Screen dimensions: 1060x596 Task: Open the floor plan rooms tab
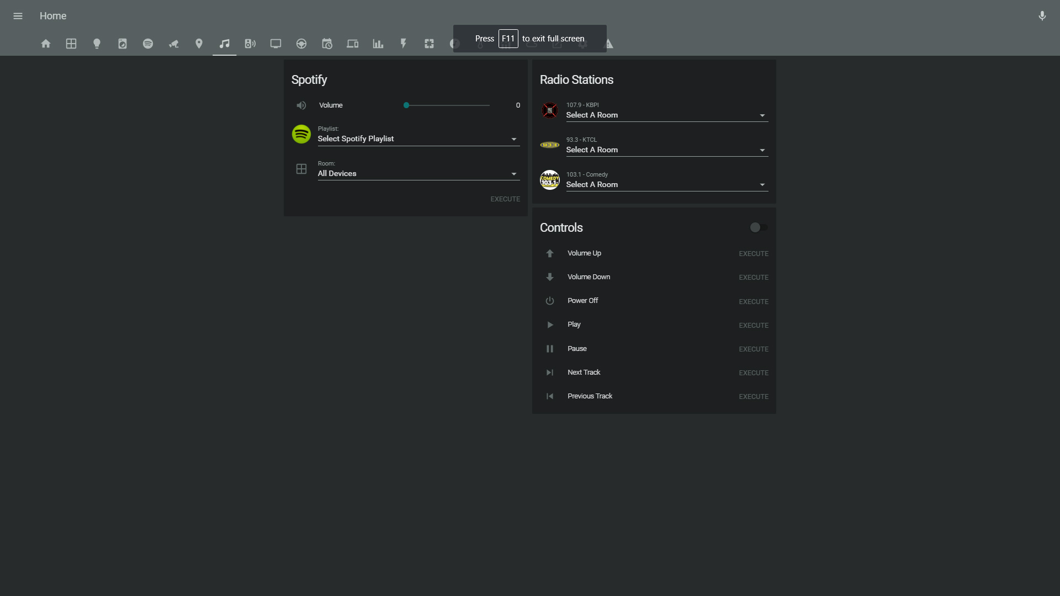click(71, 44)
